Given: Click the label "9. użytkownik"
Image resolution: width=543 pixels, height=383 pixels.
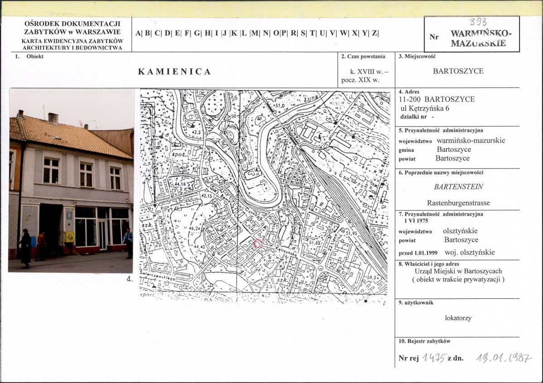Looking at the screenshot, I should 416,303.
